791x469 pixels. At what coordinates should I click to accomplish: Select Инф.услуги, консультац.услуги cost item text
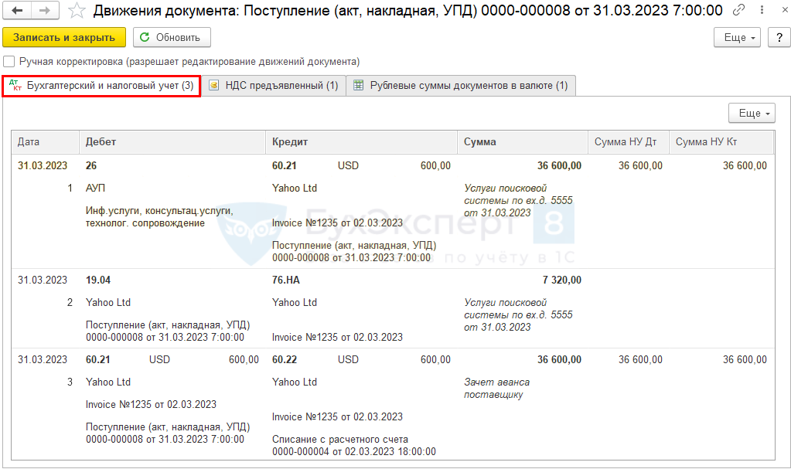(159, 217)
